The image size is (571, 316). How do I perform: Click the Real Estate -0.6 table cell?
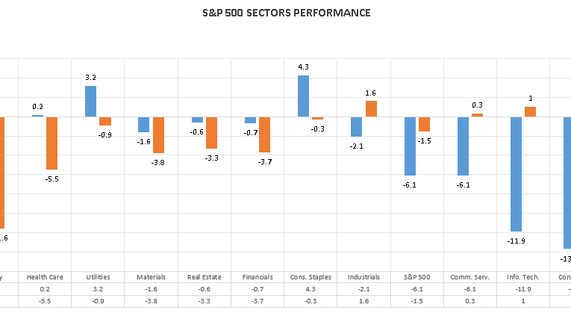tap(205, 288)
